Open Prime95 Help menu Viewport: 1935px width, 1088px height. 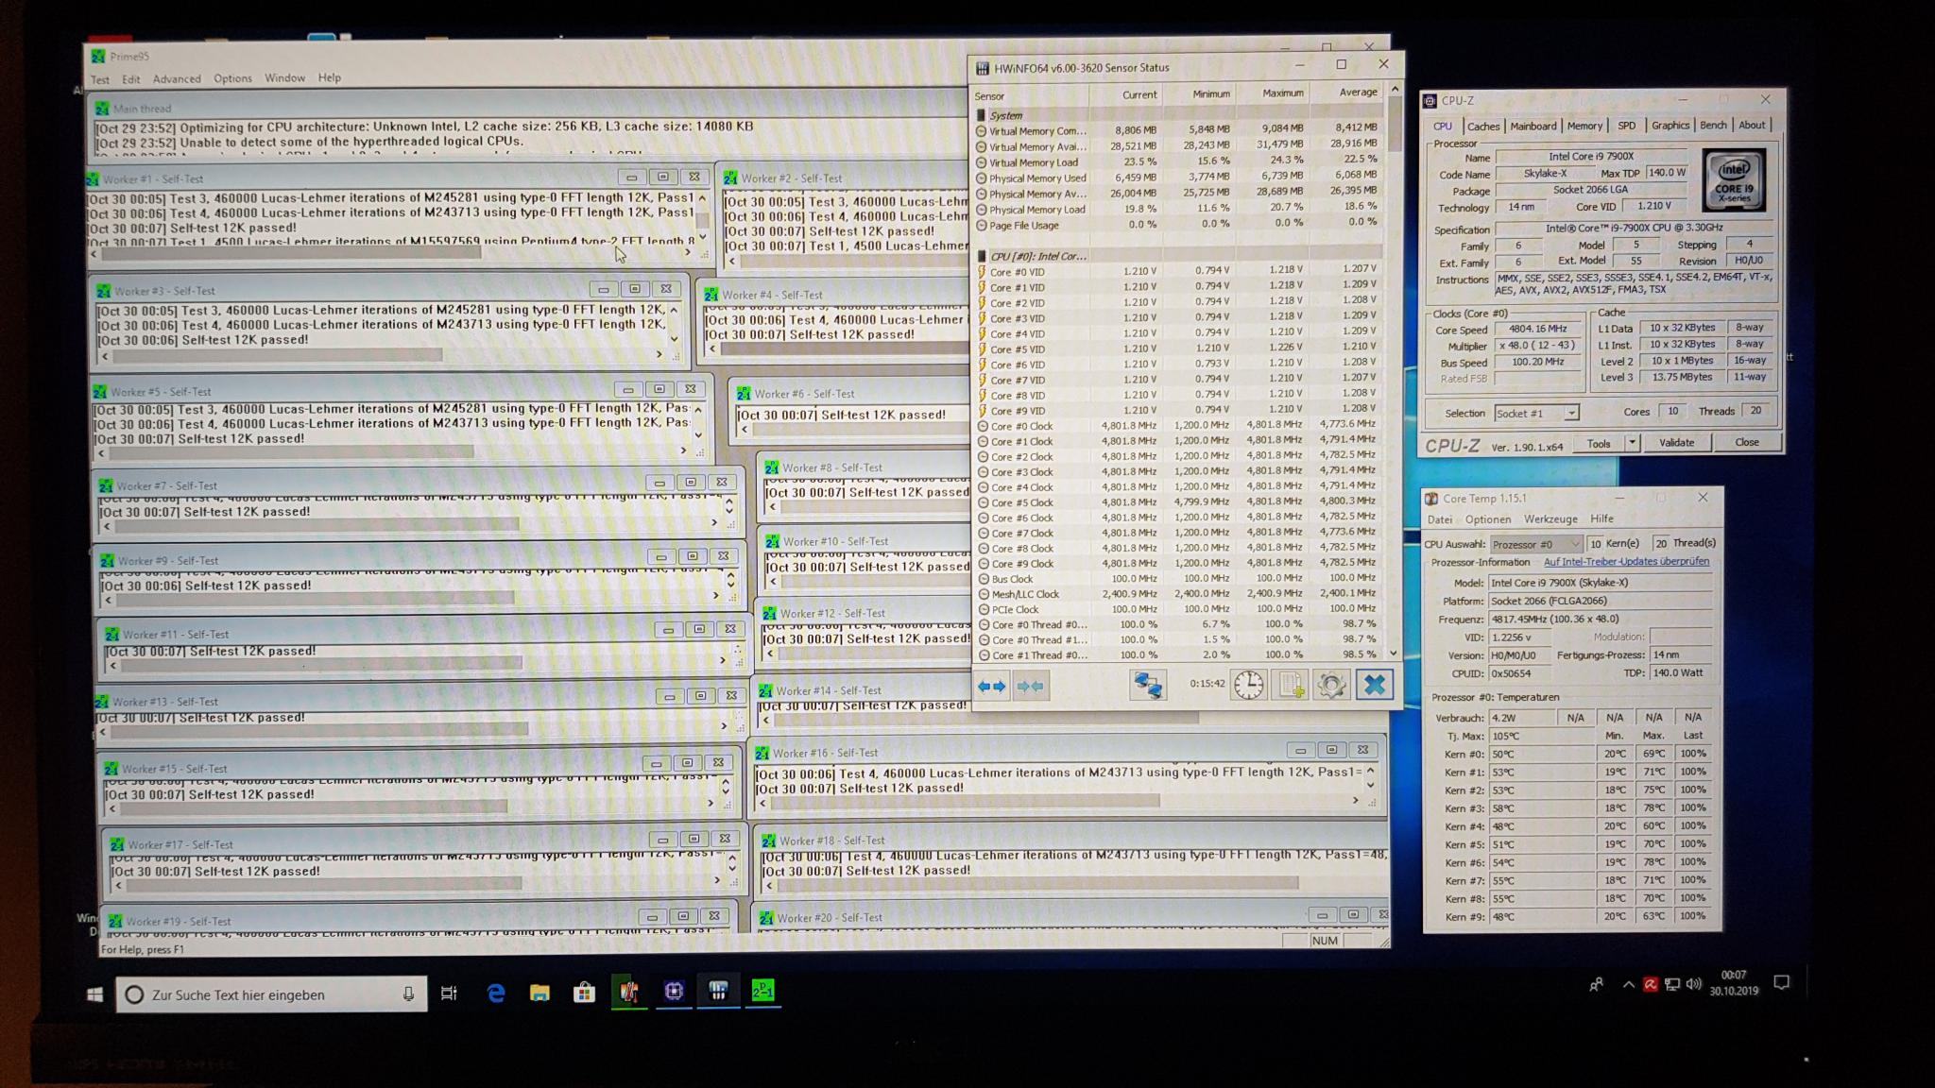click(x=329, y=77)
